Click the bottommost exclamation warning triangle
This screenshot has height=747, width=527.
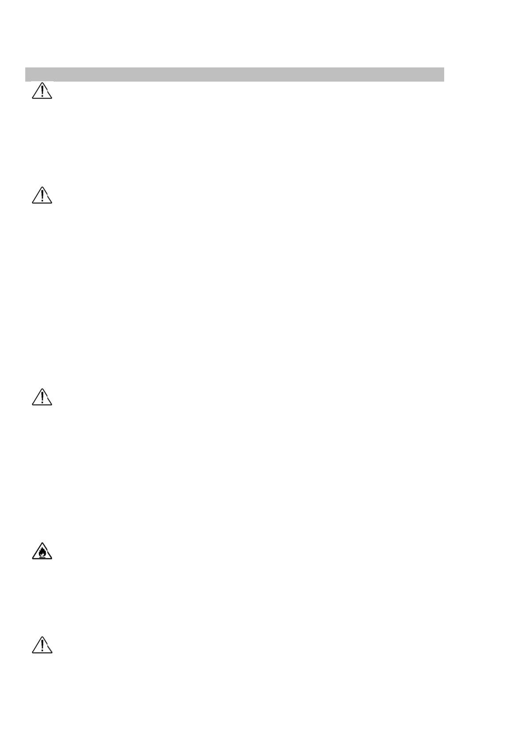[42, 645]
